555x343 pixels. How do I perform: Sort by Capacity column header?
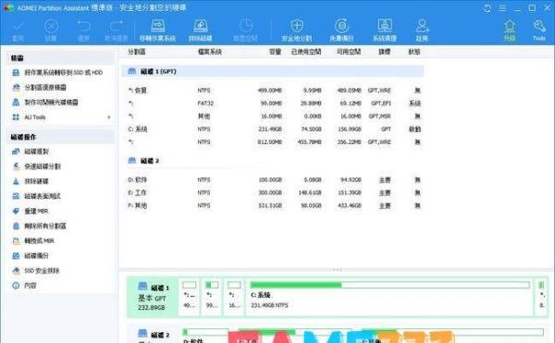pos(275,52)
